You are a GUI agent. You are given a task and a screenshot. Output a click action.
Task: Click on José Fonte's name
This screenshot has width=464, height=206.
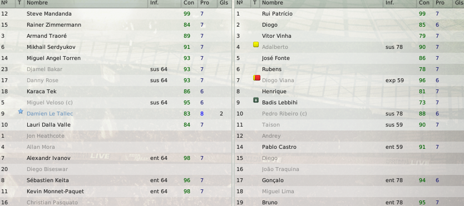coord(276,58)
